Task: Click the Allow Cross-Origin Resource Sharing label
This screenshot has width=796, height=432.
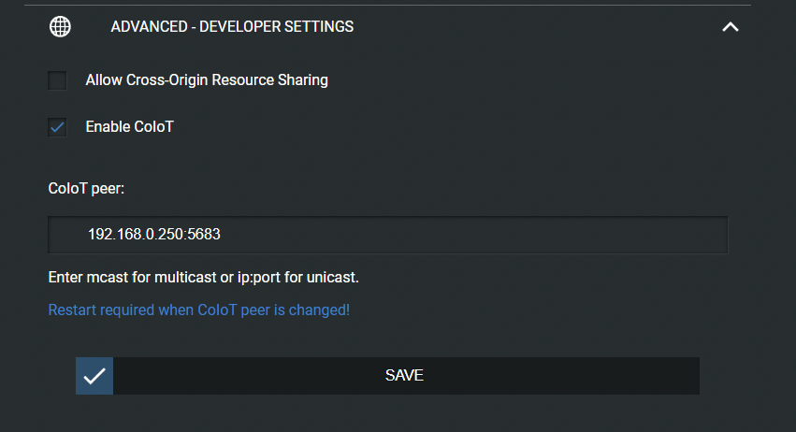Action: (207, 80)
